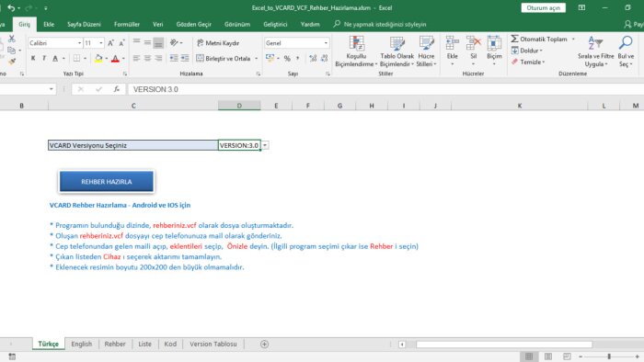Open Tablo Olarak Biçimlendir gallery
The image size is (644, 362).
click(x=397, y=51)
